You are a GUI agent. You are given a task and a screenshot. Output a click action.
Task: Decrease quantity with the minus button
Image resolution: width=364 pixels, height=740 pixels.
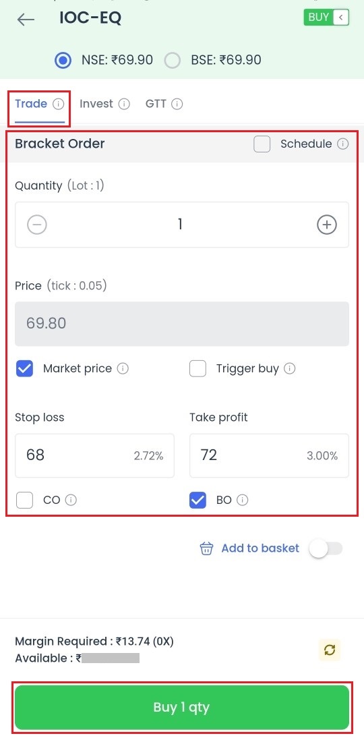coord(37,225)
